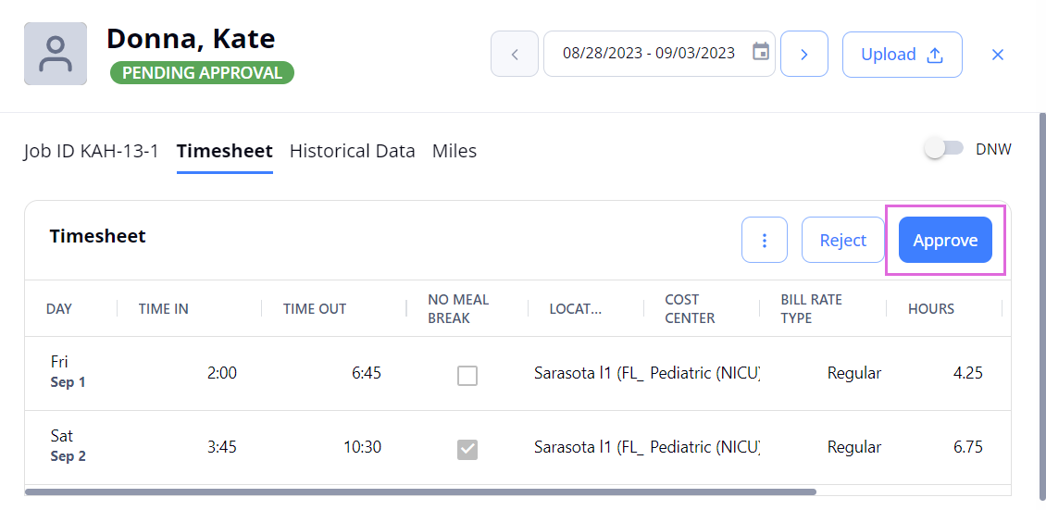Go to previous week with left chevron
This screenshot has width=1046, height=510.
pos(515,54)
